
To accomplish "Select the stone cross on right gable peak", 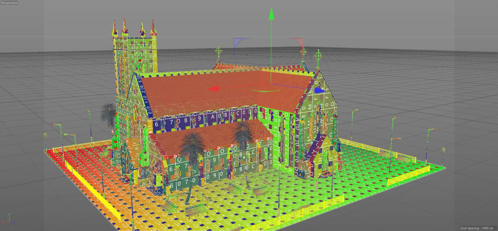I will coord(319,57).
